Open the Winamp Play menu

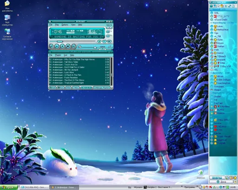[x=57, y=25]
